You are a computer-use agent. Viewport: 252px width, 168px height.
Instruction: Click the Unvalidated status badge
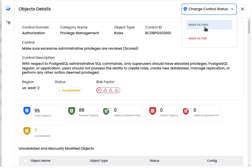coord(70,91)
